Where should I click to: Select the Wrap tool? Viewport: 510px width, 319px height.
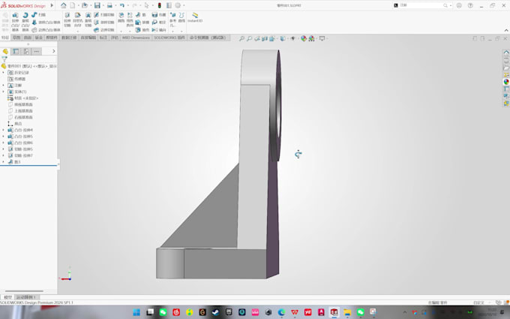159,15
